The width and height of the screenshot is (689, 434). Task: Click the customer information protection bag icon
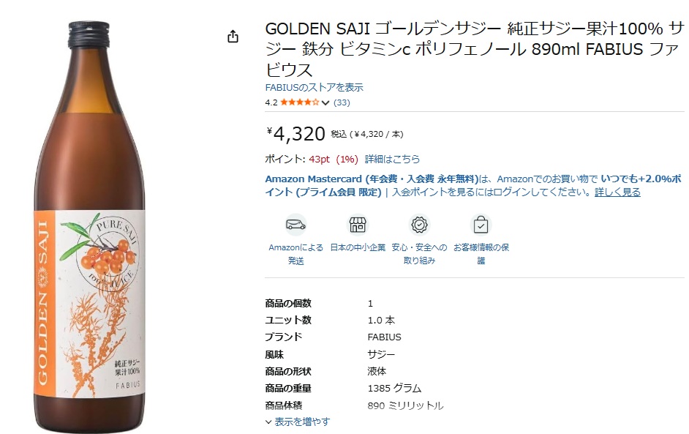pos(481,224)
